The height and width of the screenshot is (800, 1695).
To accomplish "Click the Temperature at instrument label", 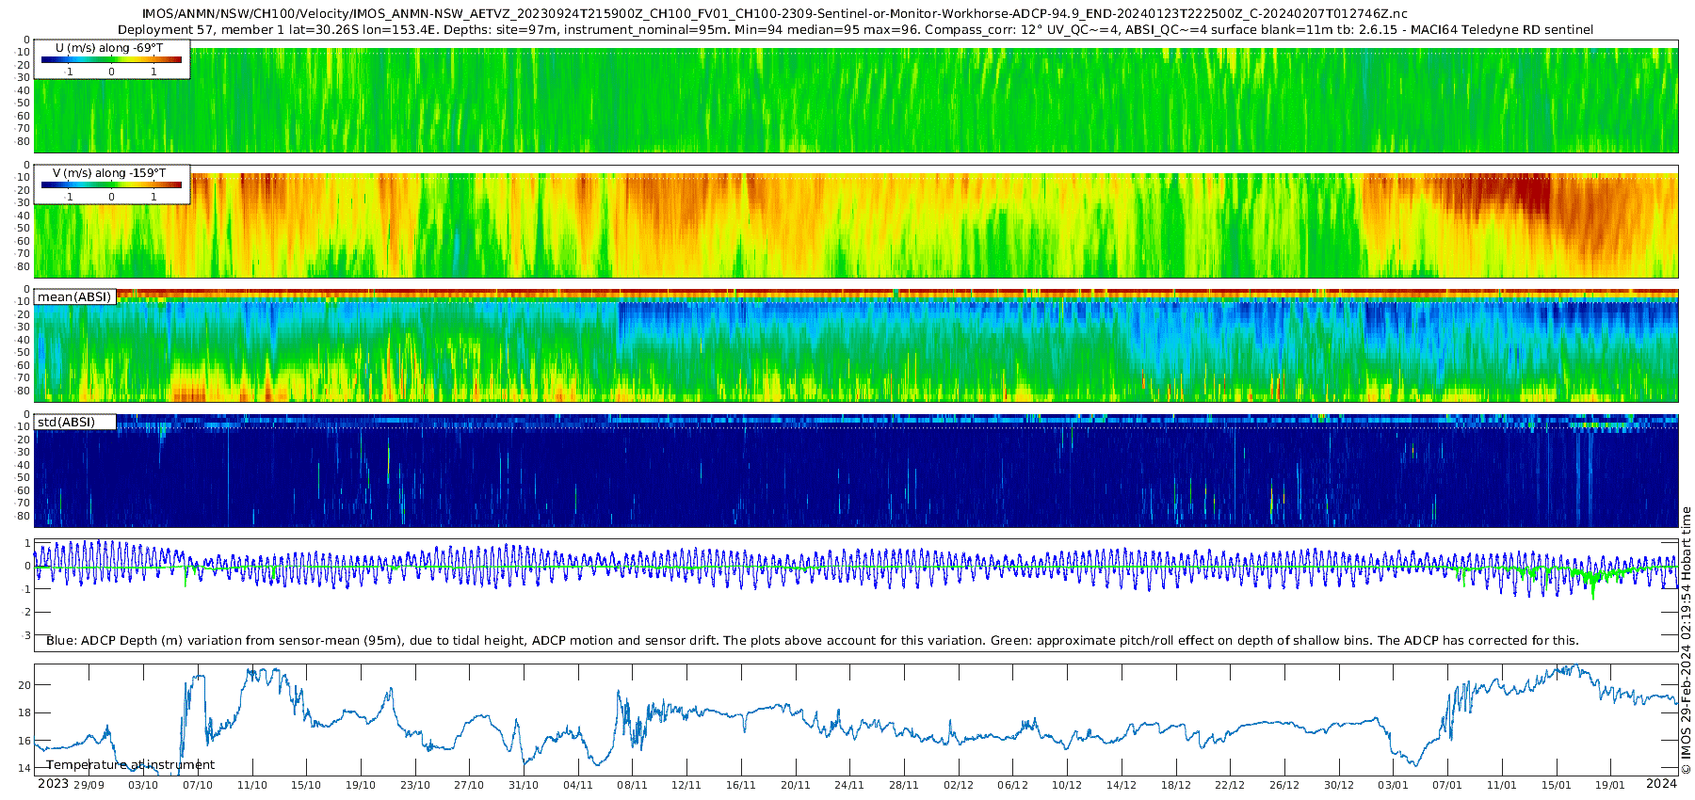I will 131,765.
